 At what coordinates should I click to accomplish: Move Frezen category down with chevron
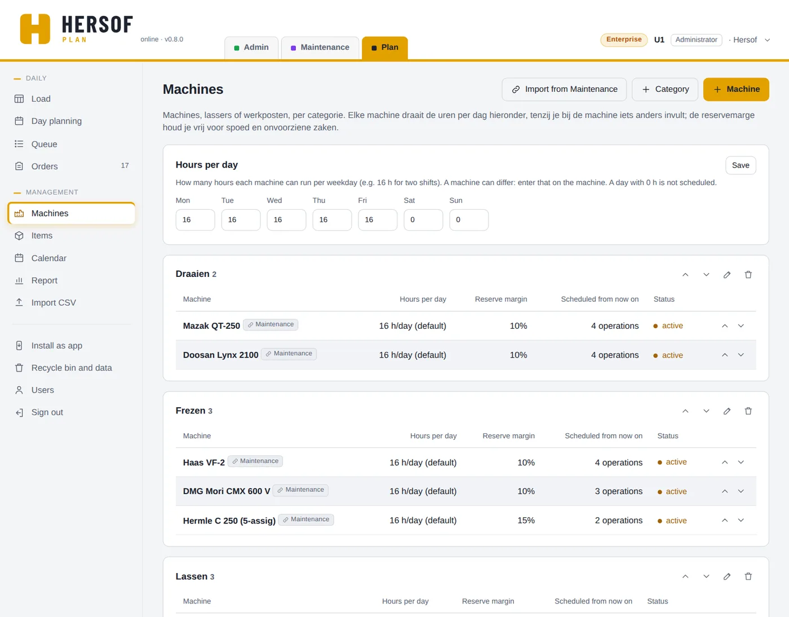tap(706, 411)
